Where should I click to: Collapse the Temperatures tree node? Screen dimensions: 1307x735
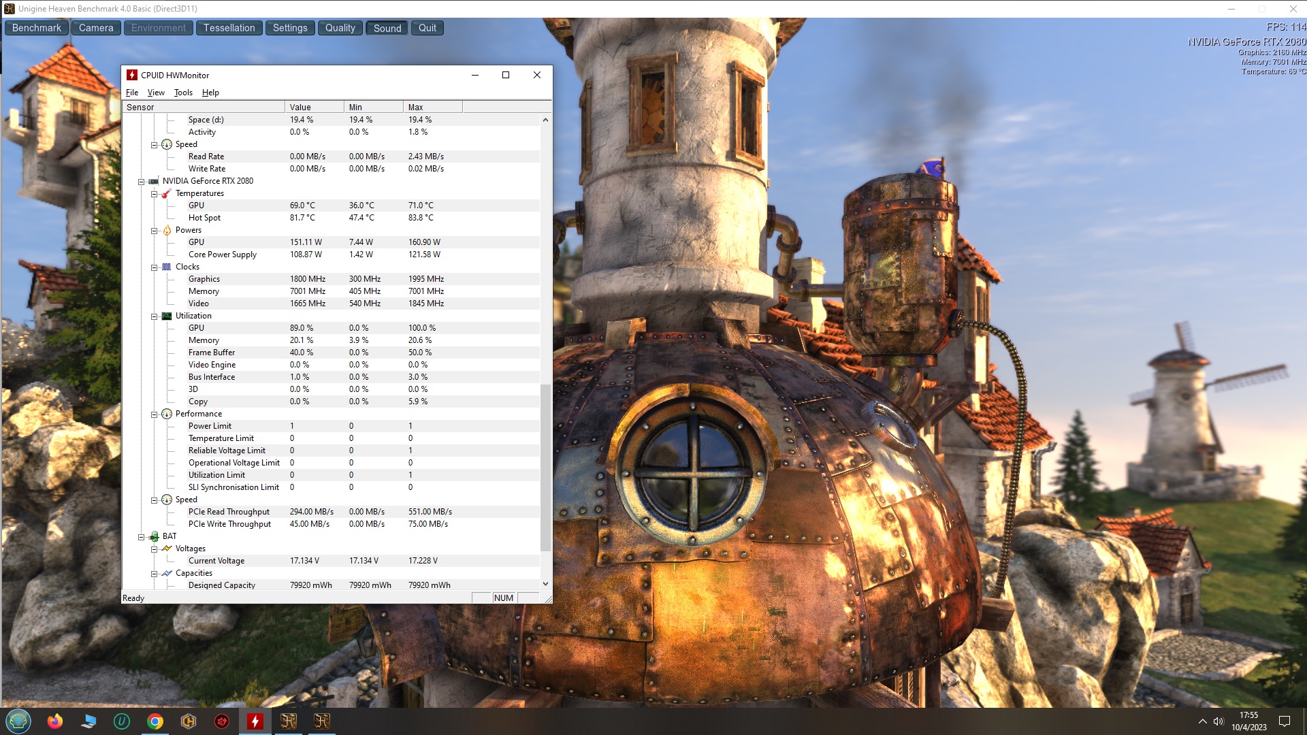pyautogui.click(x=155, y=194)
